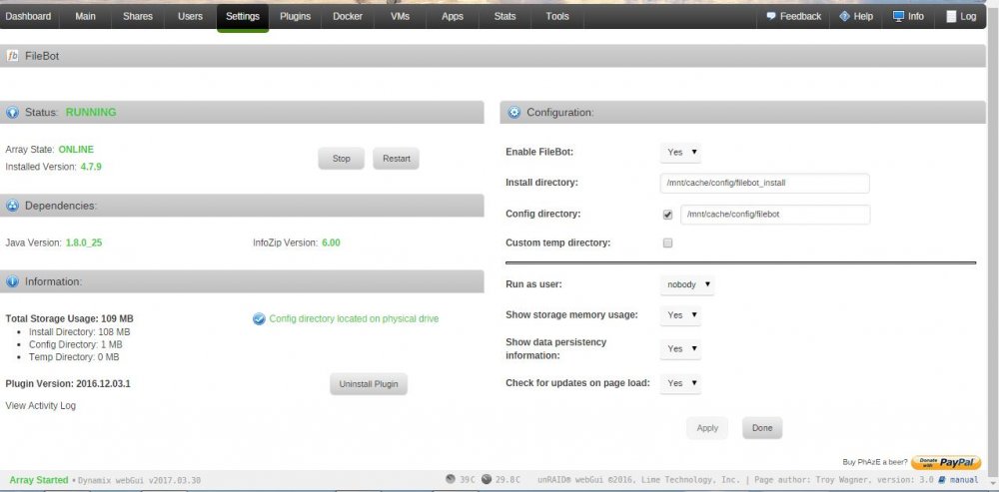This screenshot has height=492, width=999.
Task: Open the View Activity Log link
Action: (41, 405)
